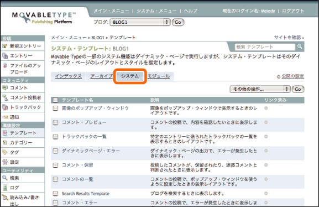Check the コメント・プレビュー template checkbox

tap(55, 122)
